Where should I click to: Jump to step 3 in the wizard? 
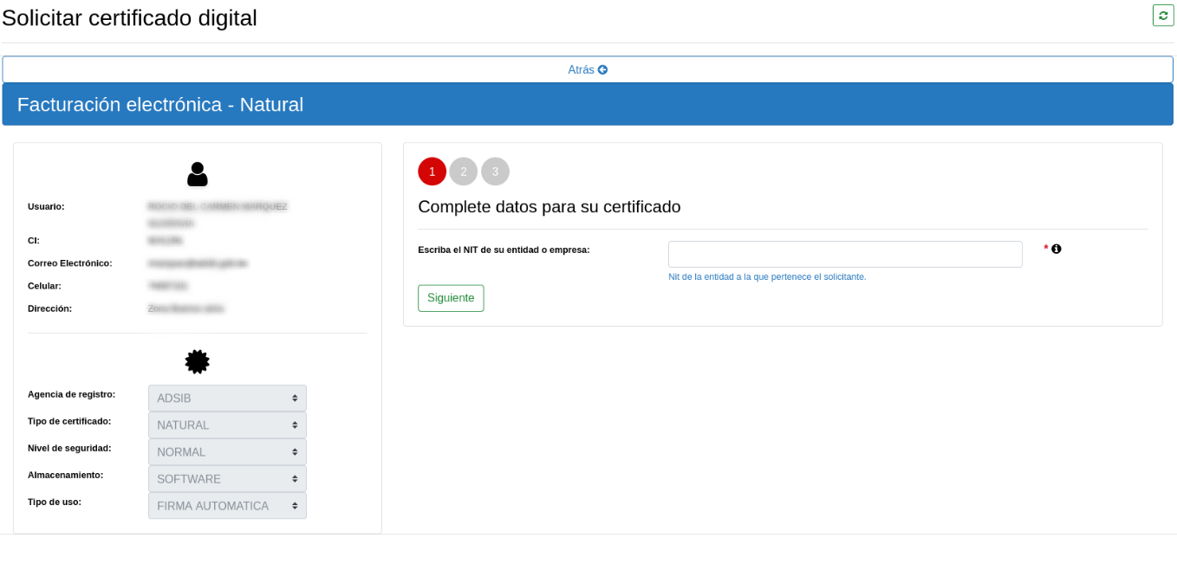(495, 172)
